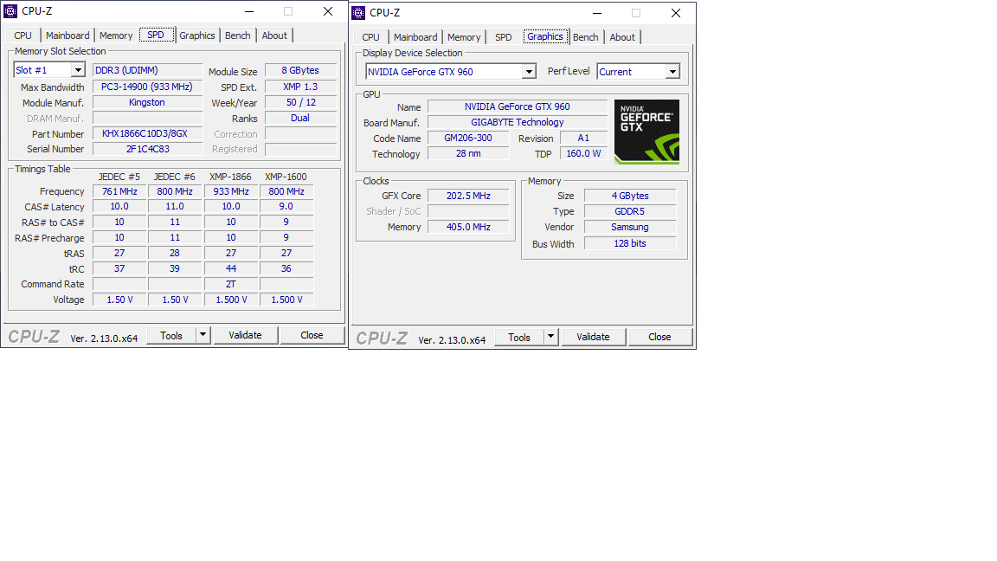
Task: Open Graphics tab in left window
Action: (x=197, y=35)
